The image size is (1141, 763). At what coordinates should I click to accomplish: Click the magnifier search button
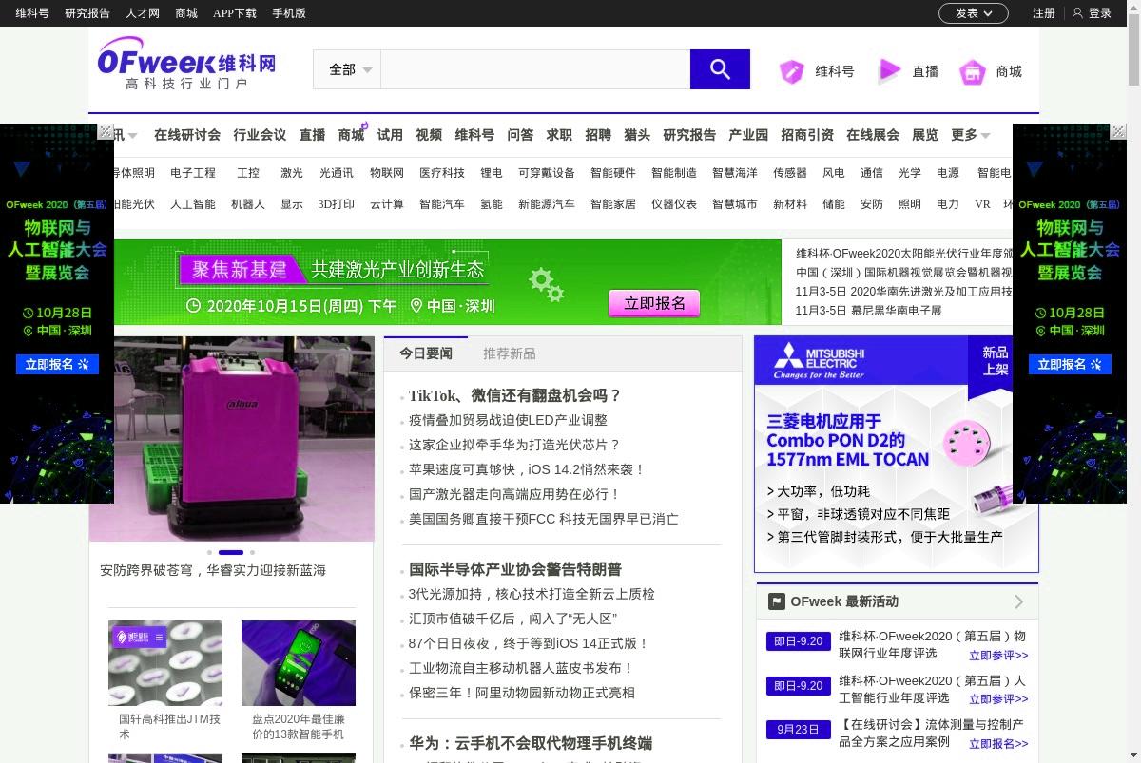coord(720,69)
